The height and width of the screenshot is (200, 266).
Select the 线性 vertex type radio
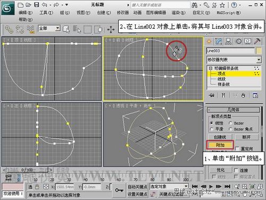(212, 123)
